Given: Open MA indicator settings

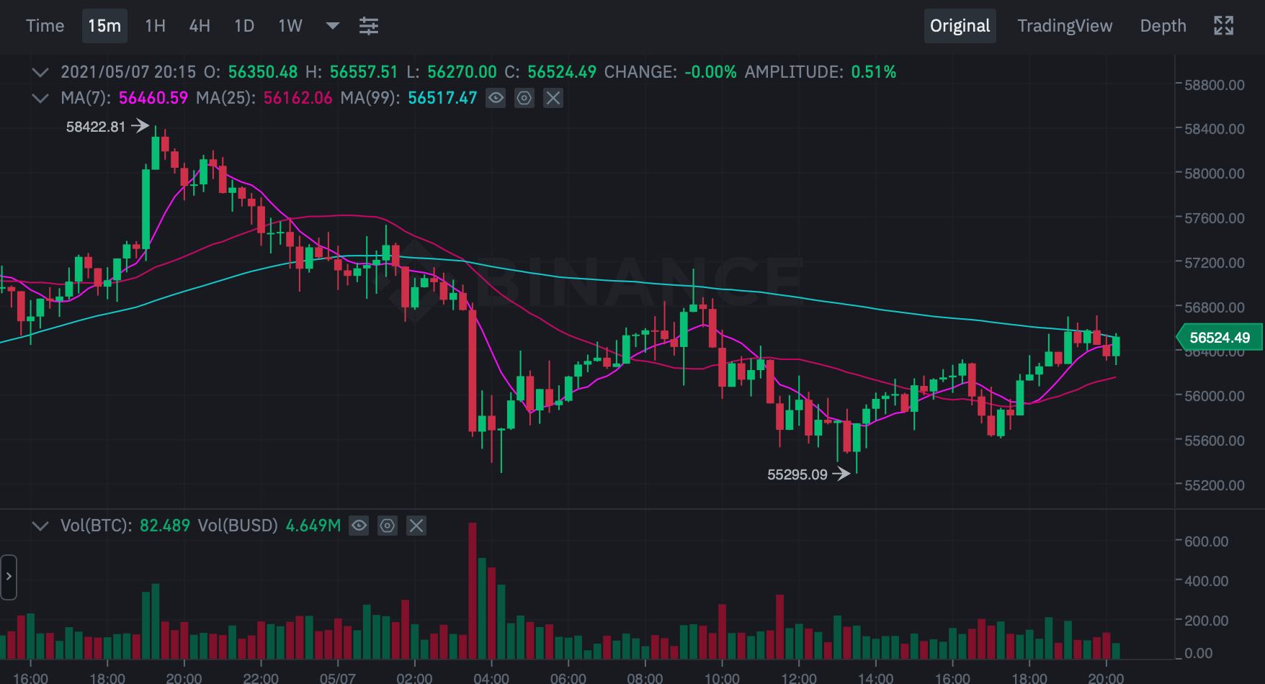Looking at the screenshot, I should click(524, 98).
